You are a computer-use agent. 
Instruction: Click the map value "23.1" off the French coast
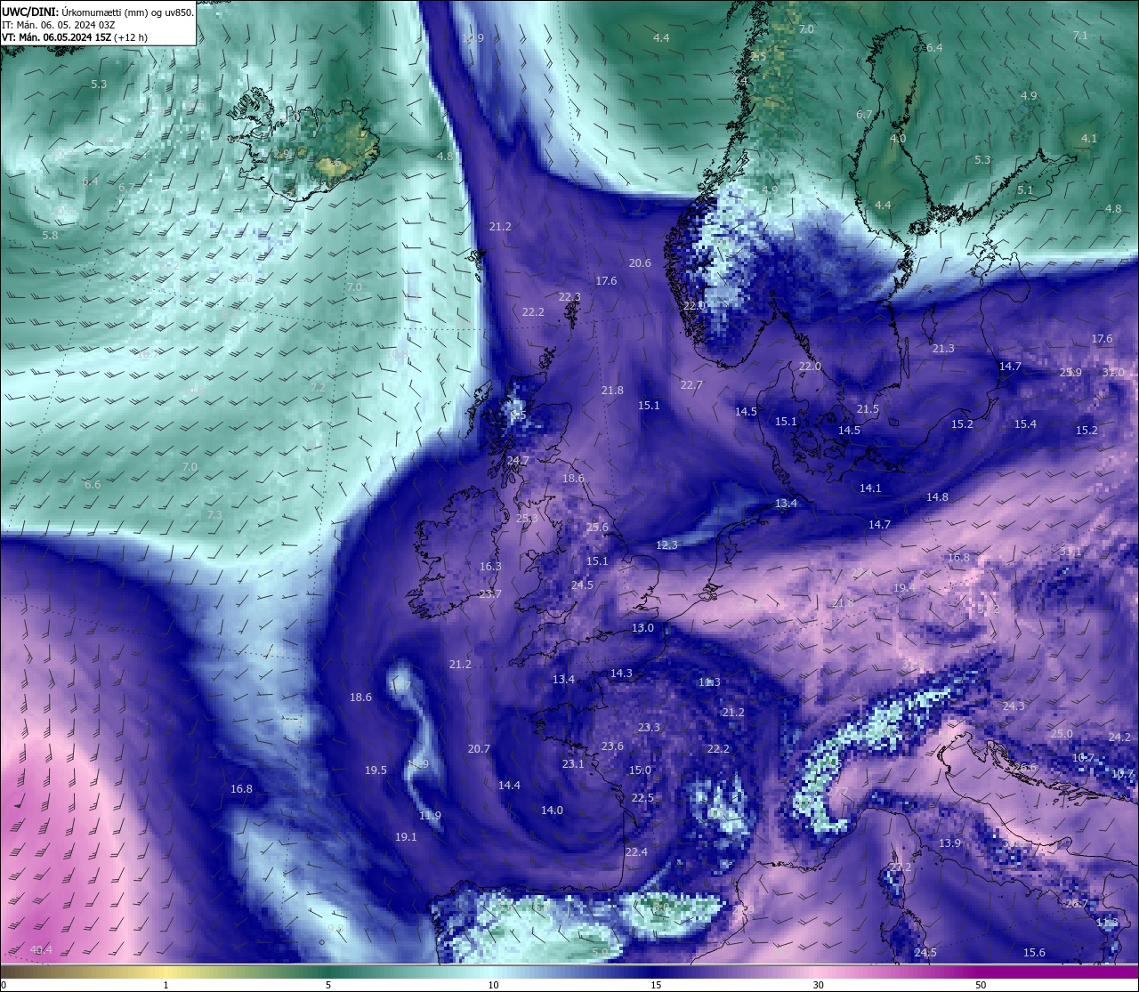(x=573, y=763)
